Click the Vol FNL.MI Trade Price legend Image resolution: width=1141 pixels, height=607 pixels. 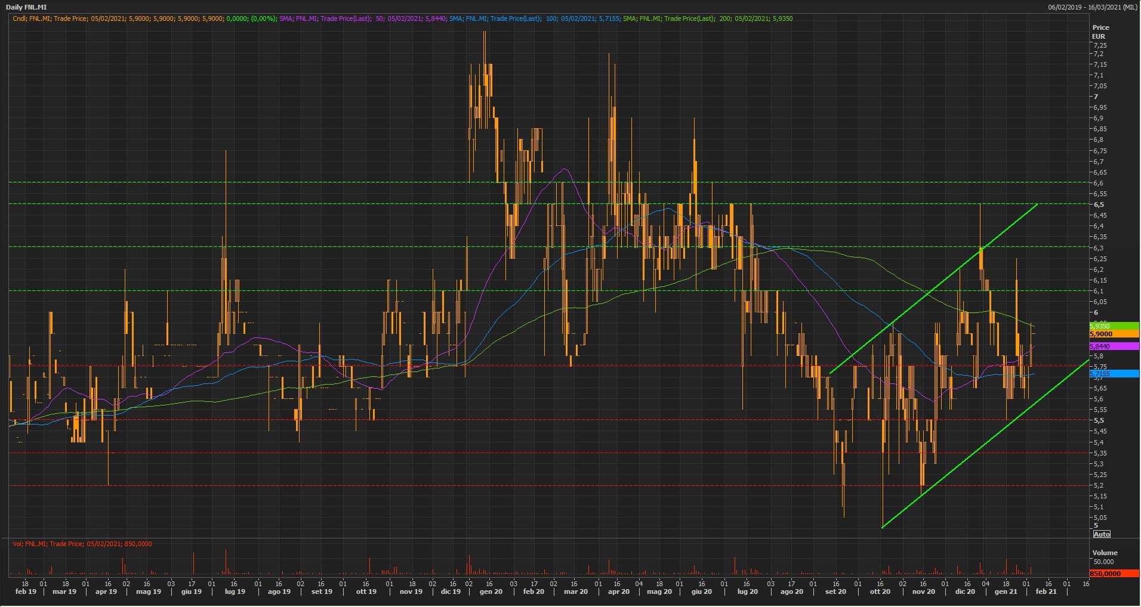point(82,544)
